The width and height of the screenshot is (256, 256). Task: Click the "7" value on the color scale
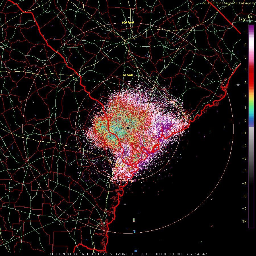pos(245,32)
